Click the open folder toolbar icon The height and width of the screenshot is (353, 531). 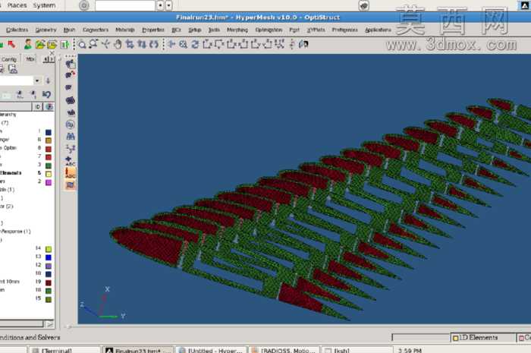pos(40,44)
